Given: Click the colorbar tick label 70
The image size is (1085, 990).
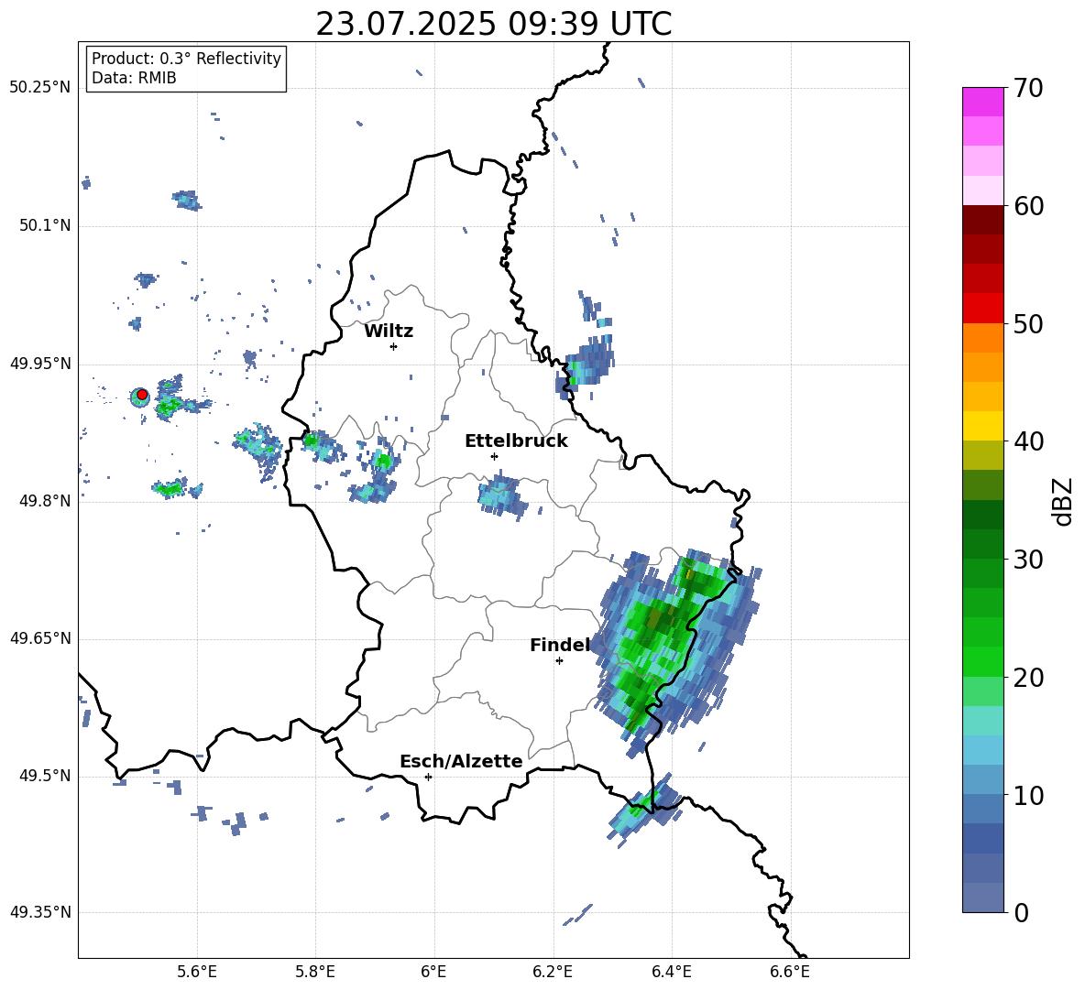Looking at the screenshot, I should (x=1028, y=89).
